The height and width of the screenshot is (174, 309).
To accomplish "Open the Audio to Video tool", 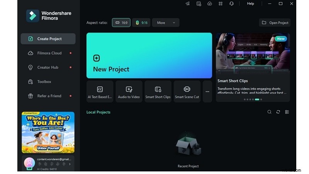I will click(x=129, y=92).
